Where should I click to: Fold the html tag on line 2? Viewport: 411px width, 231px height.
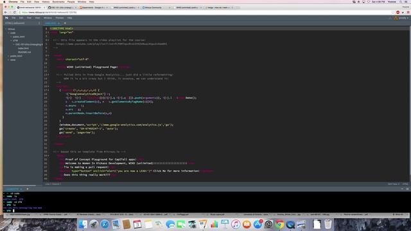tap(49, 33)
